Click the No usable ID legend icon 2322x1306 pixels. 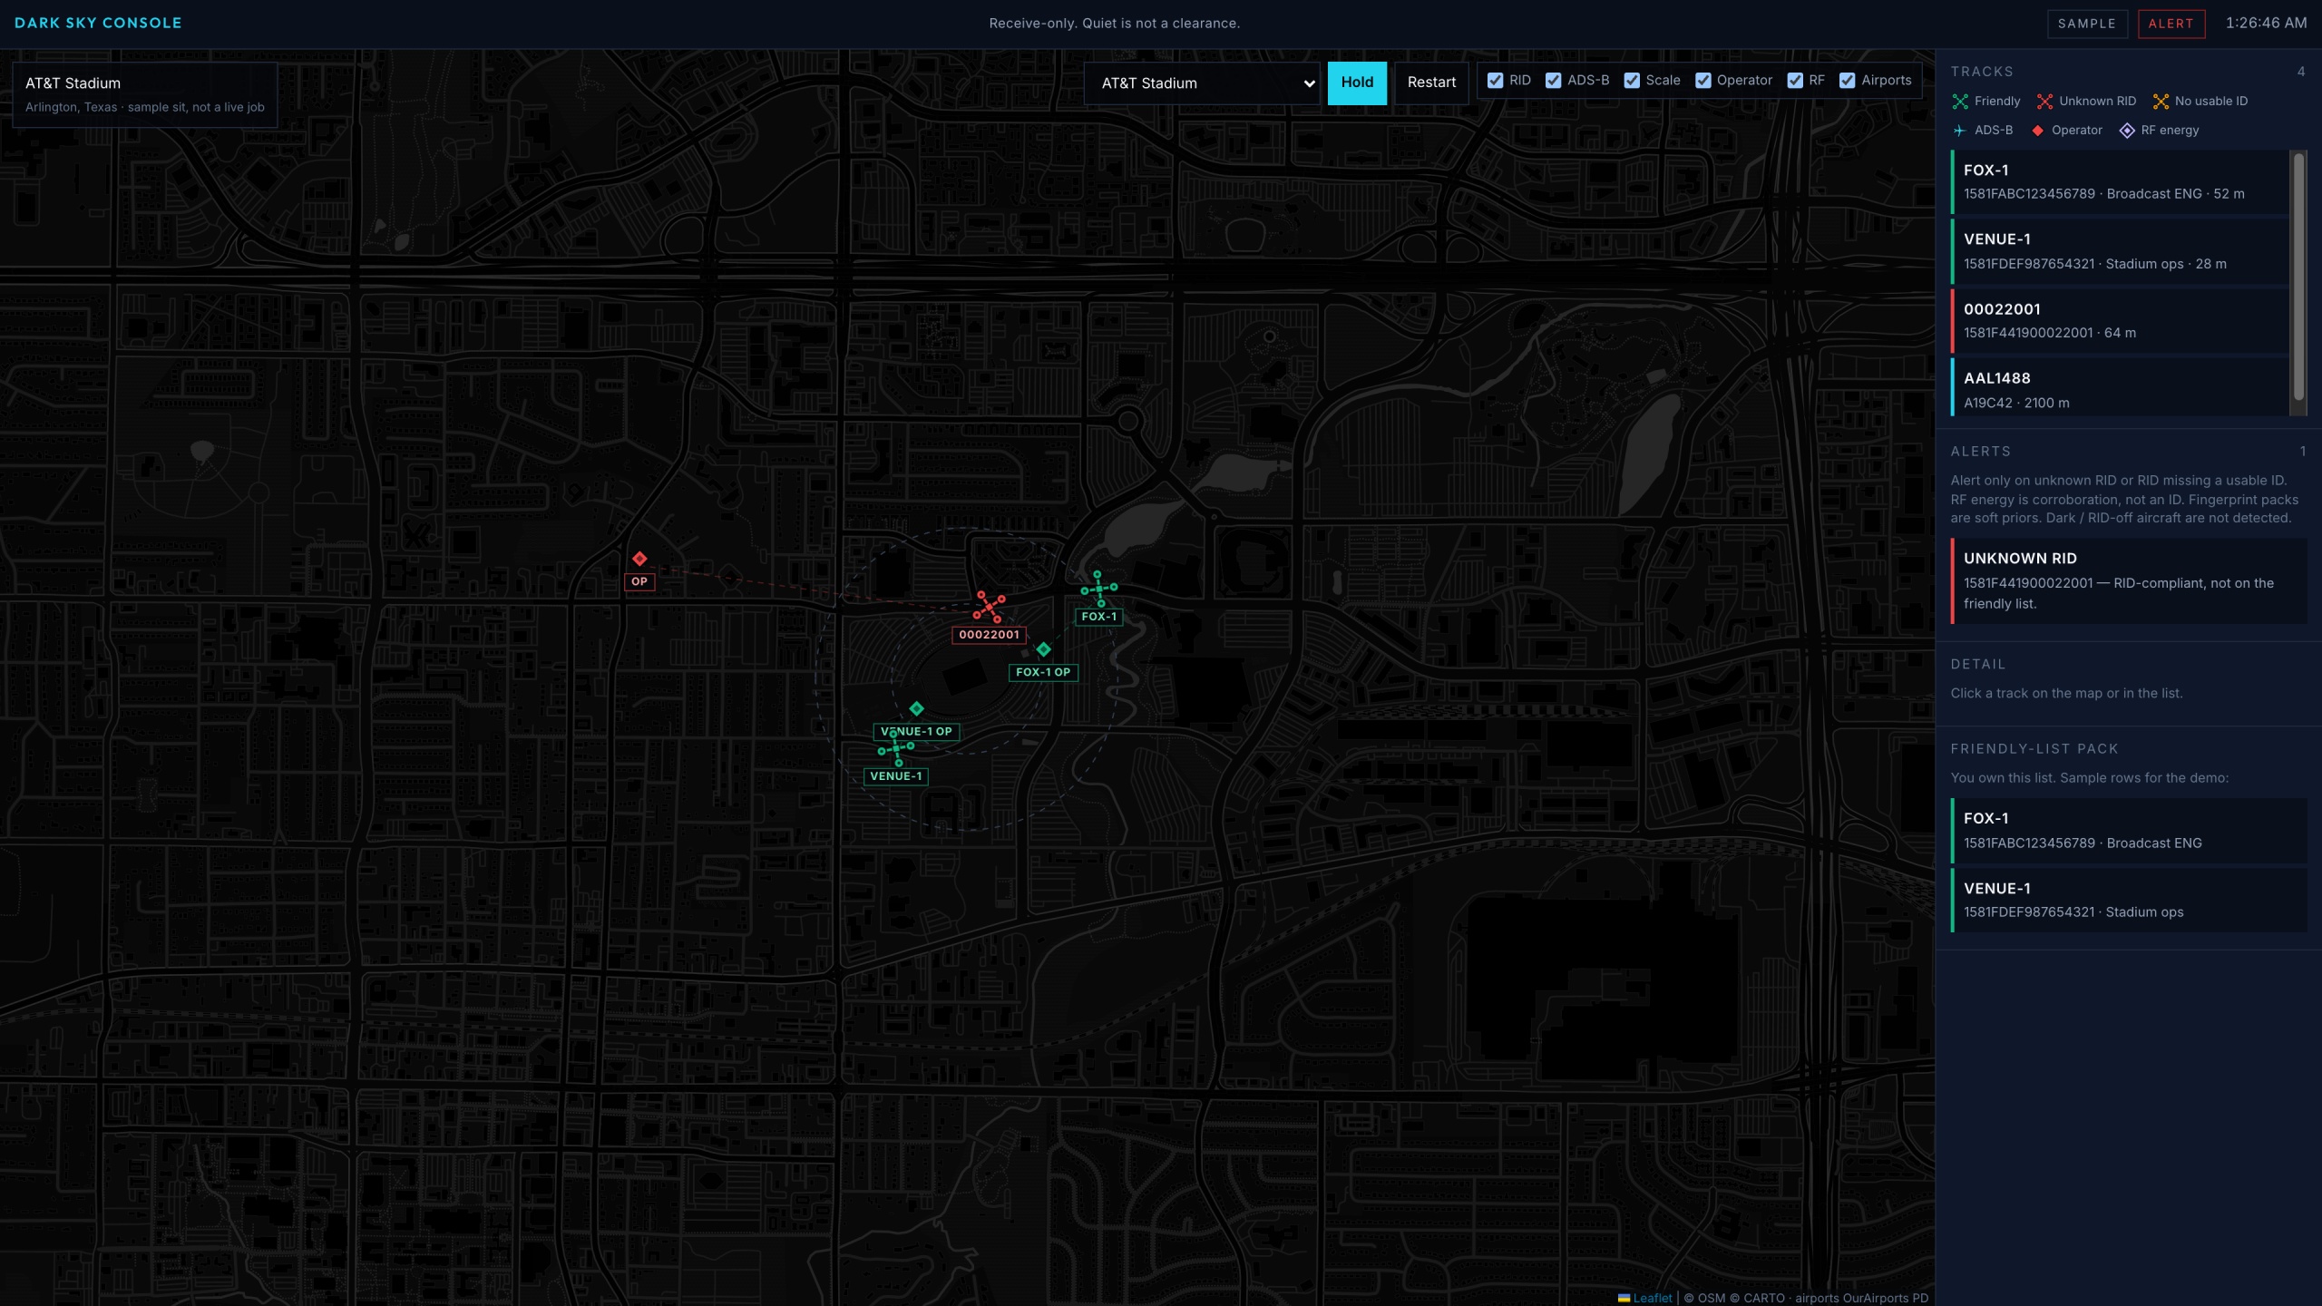click(2161, 102)
